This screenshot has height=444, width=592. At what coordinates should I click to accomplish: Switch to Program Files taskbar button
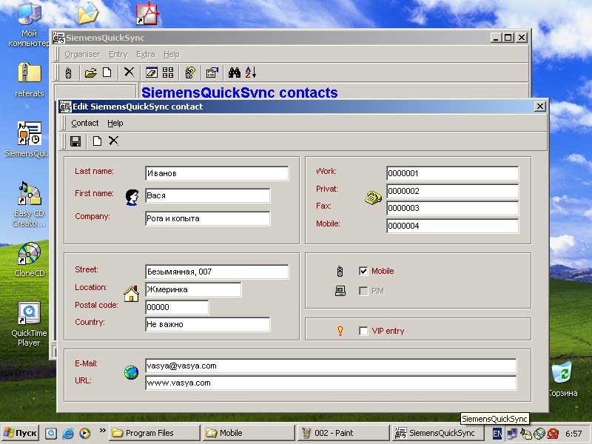155,433
